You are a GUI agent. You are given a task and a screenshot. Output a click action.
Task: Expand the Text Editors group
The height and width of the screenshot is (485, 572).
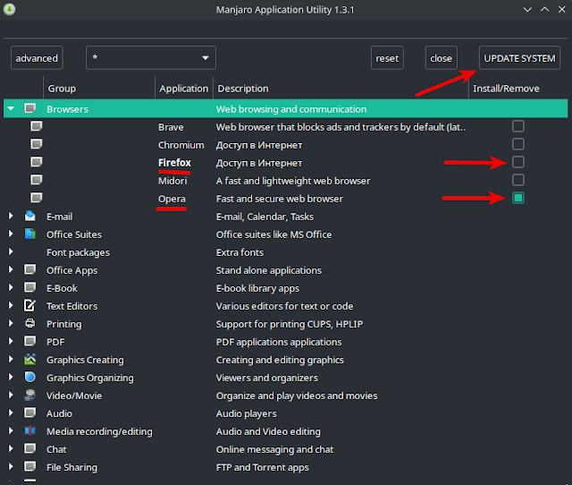(11, 305)
